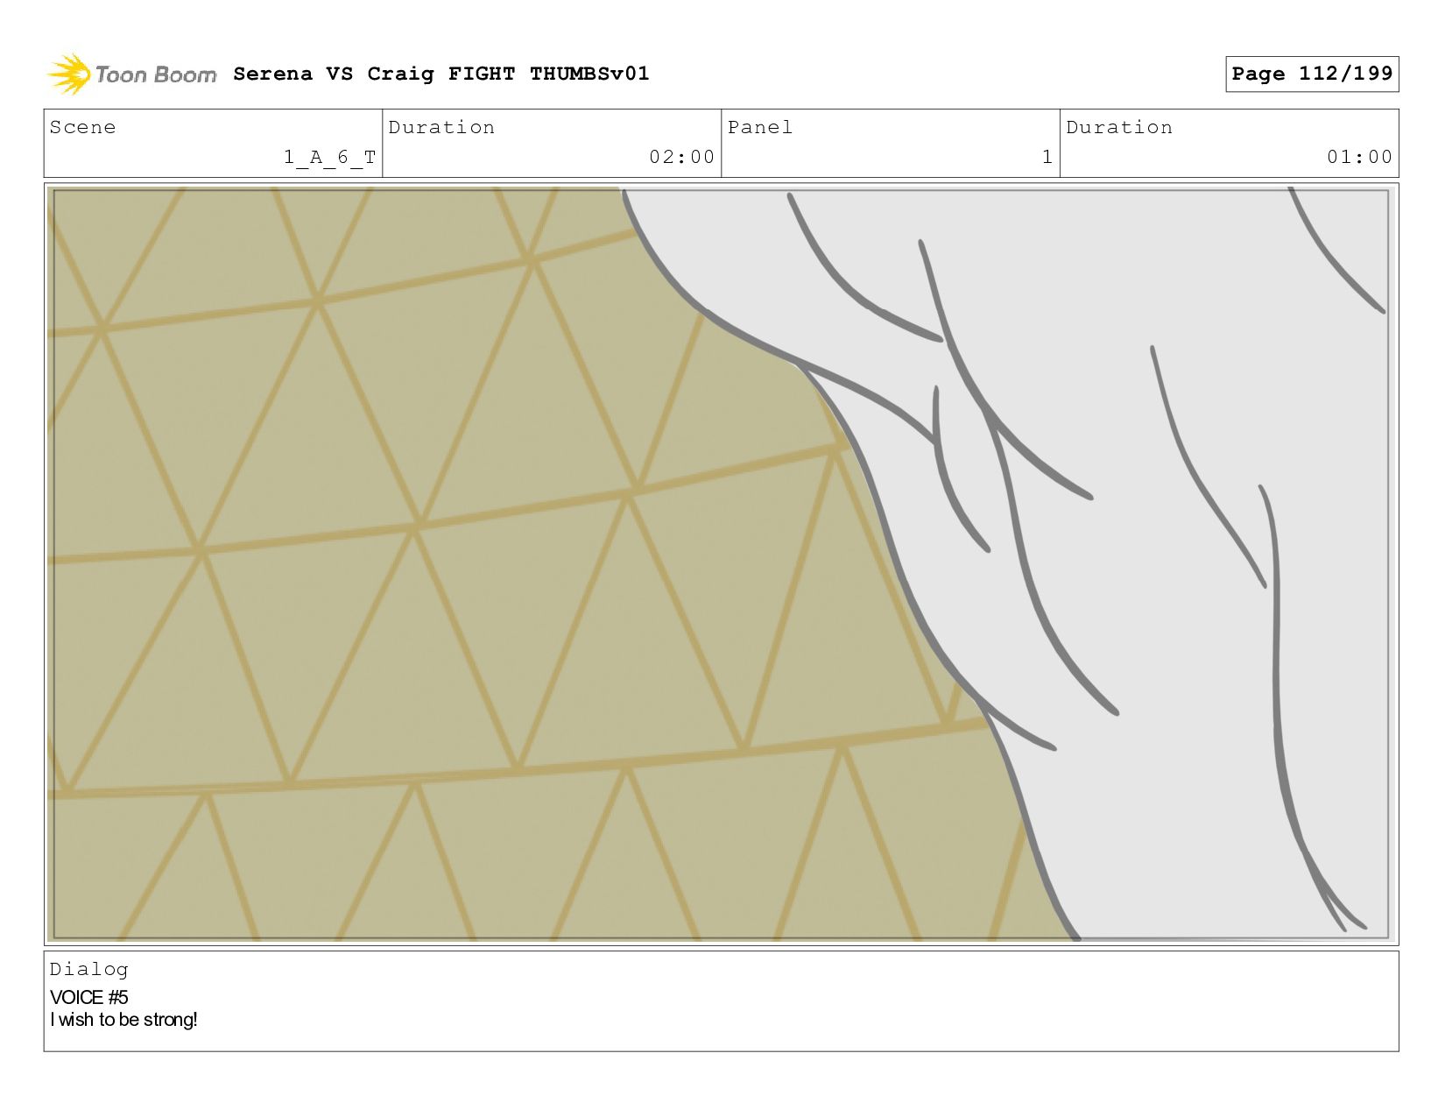Viewport: 1445px width, 1117px height.
Task: Click the panel duration value '01:00'
Action: (x=1359, y=157)
